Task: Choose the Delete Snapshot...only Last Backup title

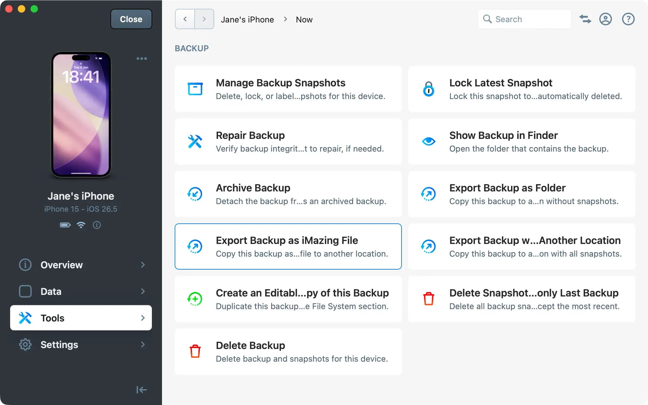Action: (x=534, y=293)
